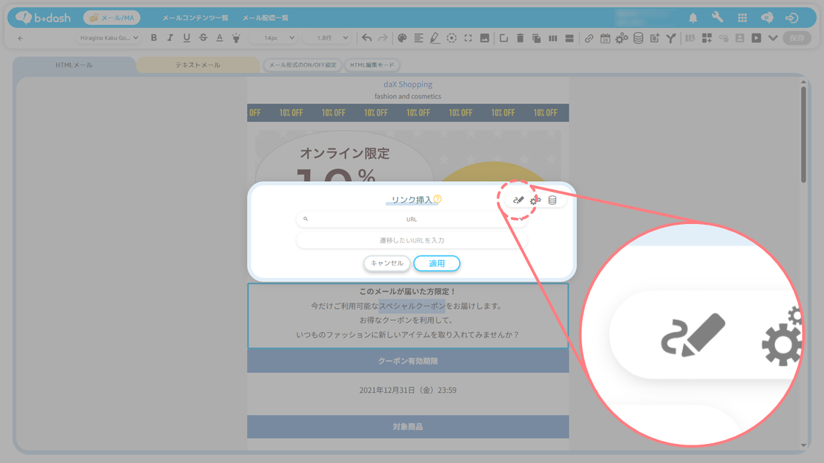Viewport: 824px width, 463px height.
Task: Open the wrench settings icon in header
Action: [717, 18]
